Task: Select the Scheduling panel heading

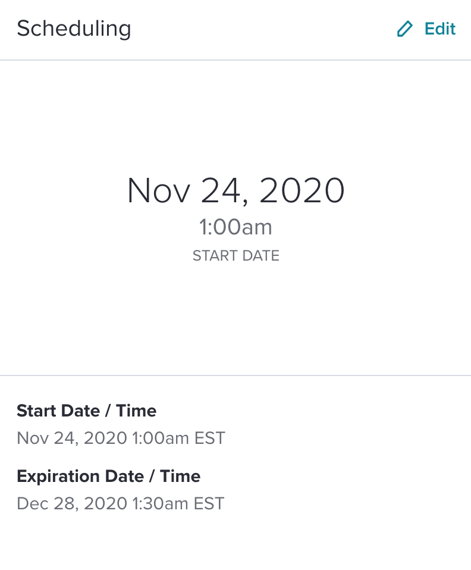Action: coord(74,29)
